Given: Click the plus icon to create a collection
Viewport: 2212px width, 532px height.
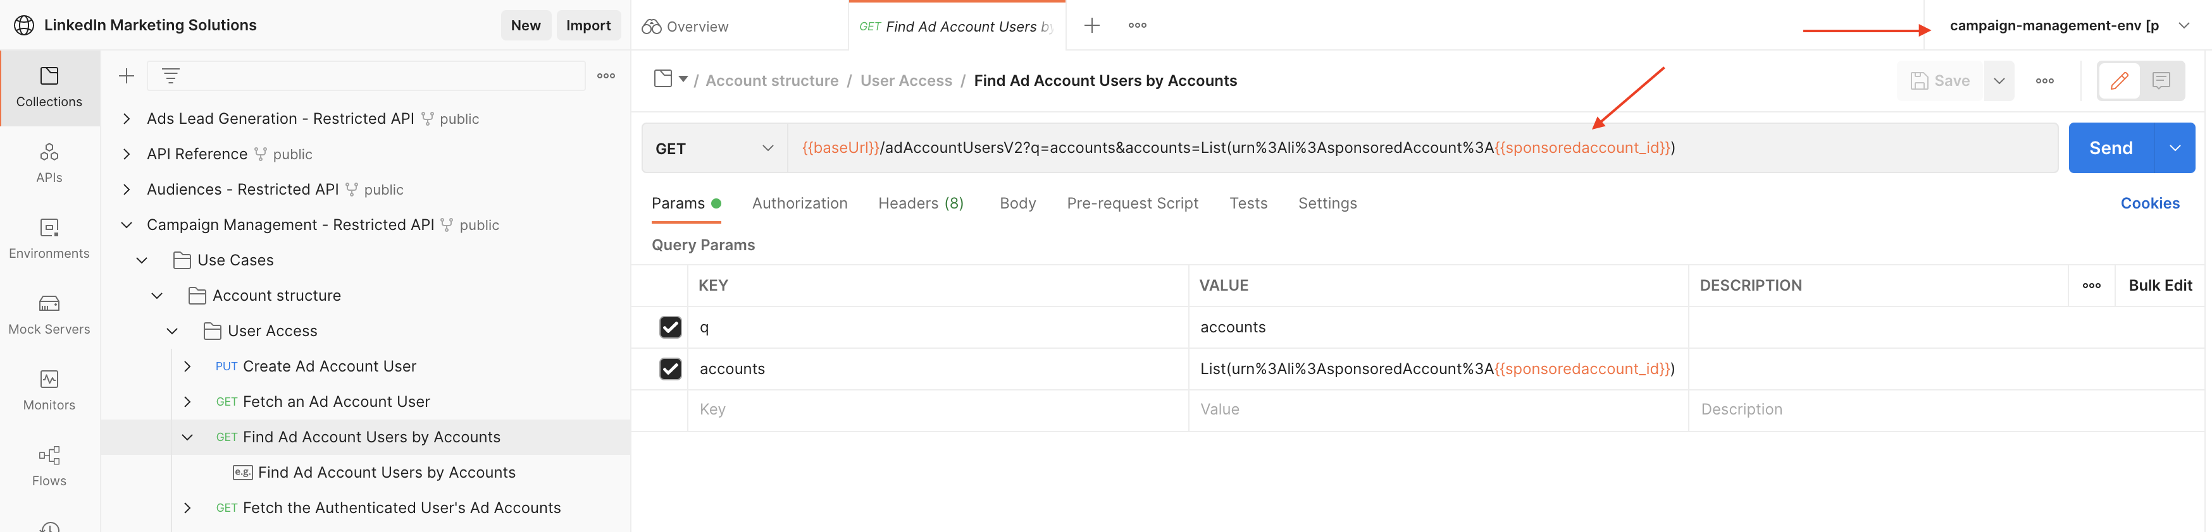Looking at the screenshot, I should click(x=127, y=76).
